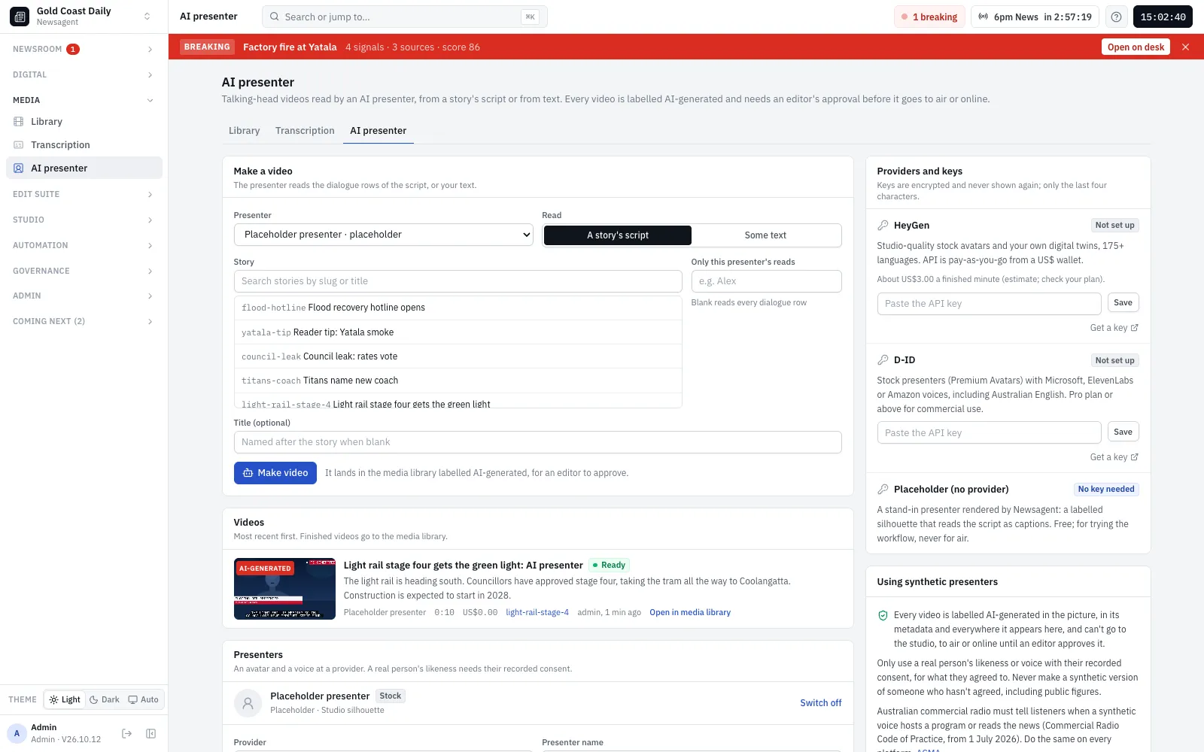Open the HeyGen Get a key link
The height and width of the screenshot is (752, 1204).
pyautogui.click(x=1114, y=328)
